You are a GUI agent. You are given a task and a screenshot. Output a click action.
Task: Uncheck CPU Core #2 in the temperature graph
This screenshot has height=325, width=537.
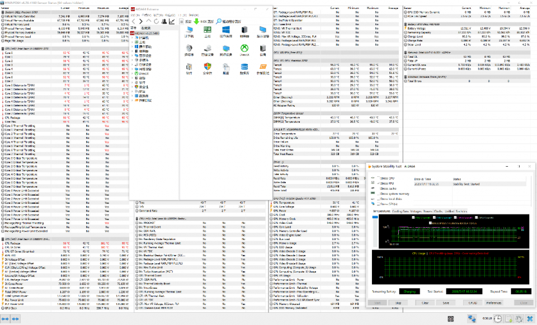(x=434, y=218)
